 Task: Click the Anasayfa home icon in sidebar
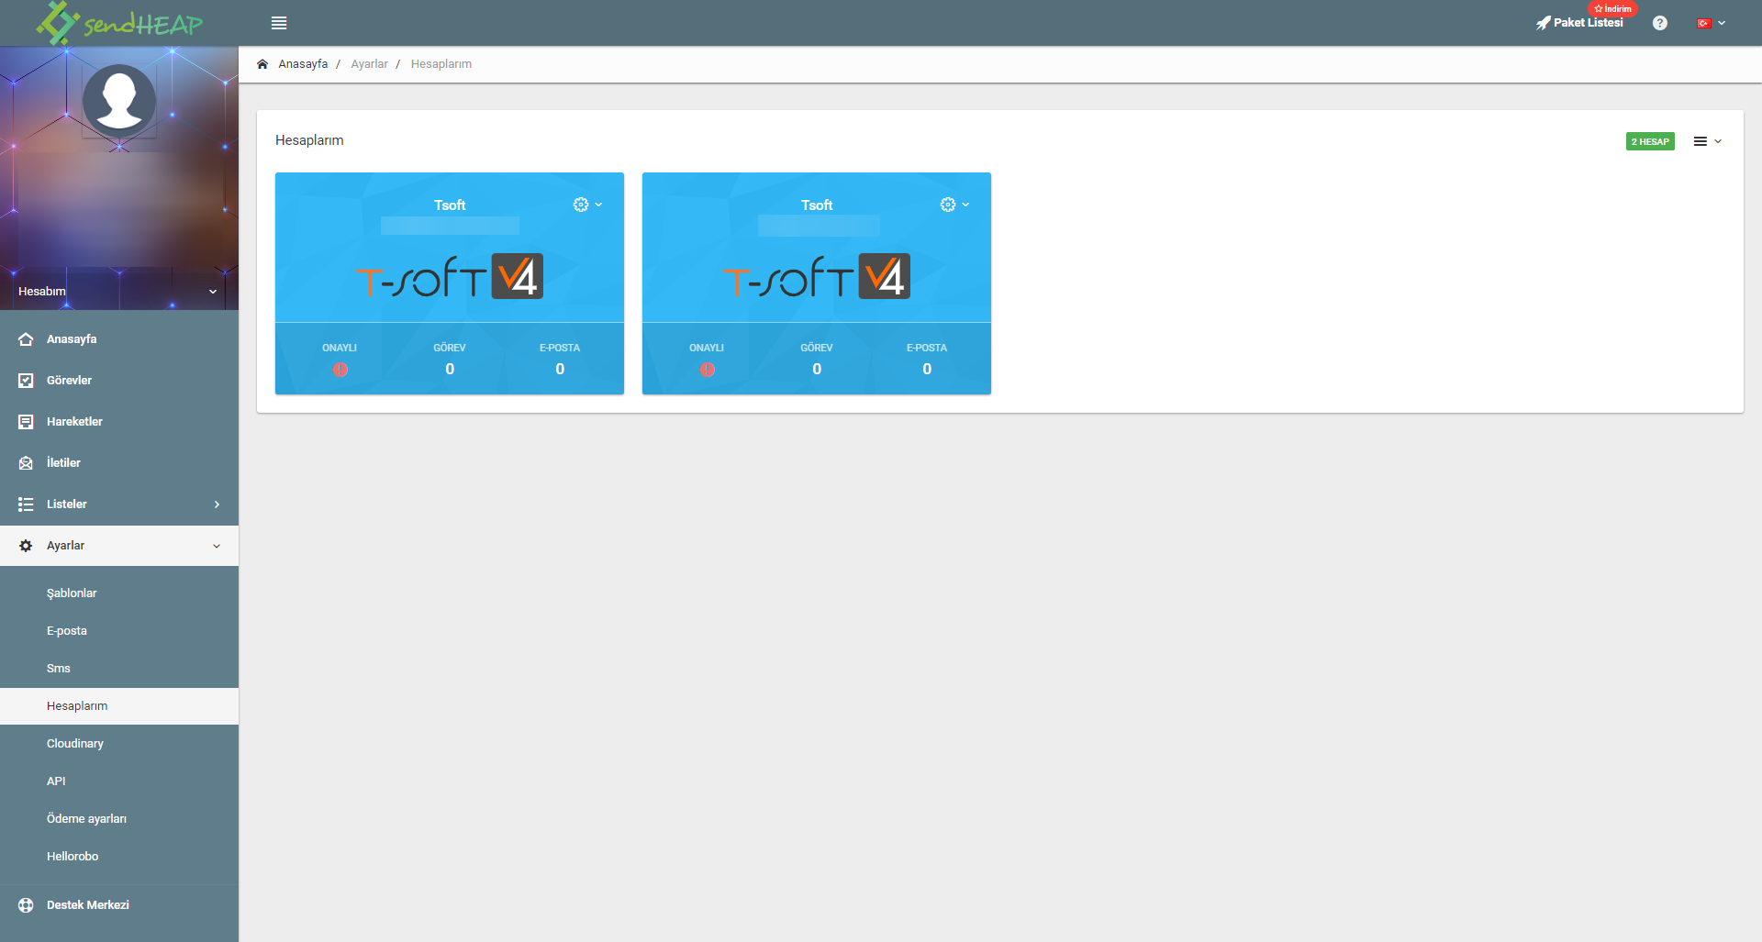point(26,339)
